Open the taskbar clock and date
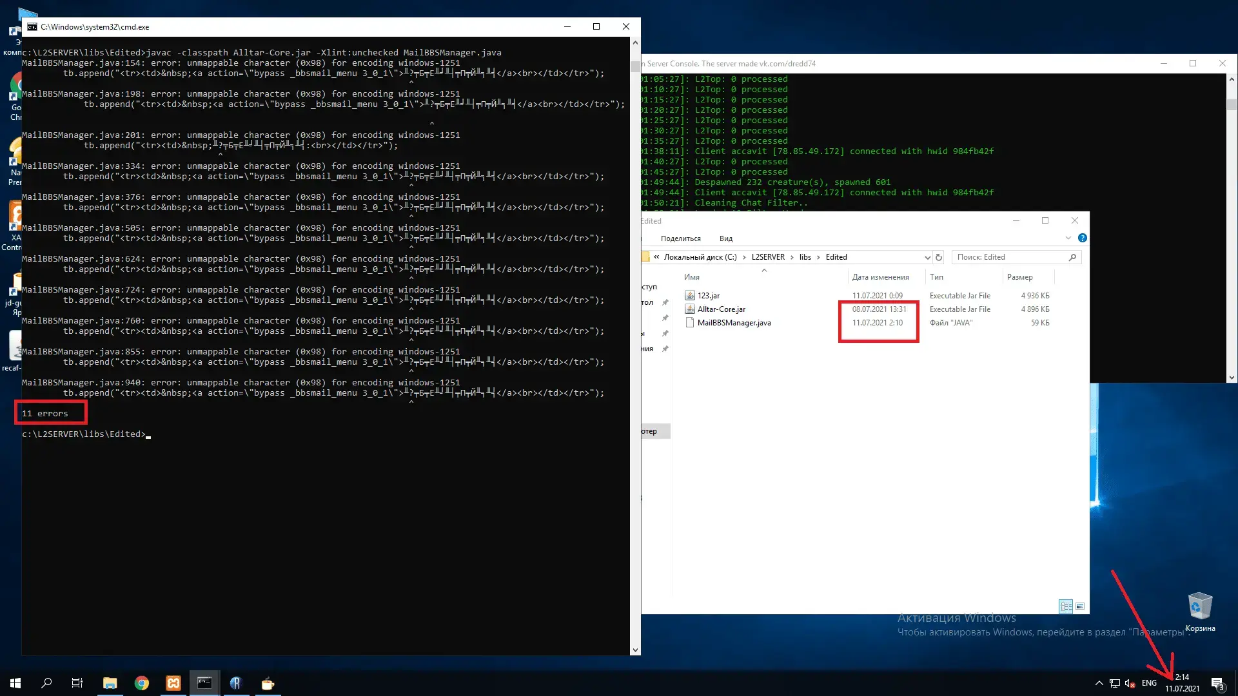 point(1182,683)
